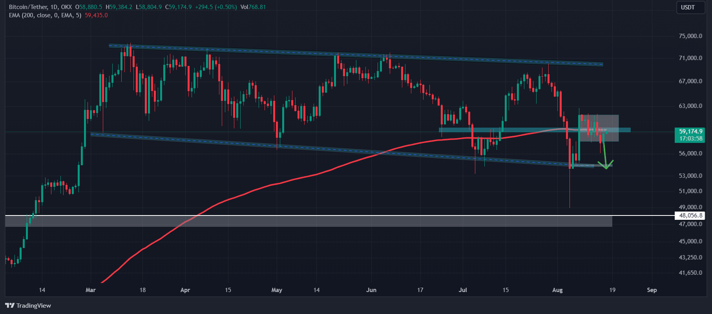Click the 49,000.0 price axis label

pos(690,207)
